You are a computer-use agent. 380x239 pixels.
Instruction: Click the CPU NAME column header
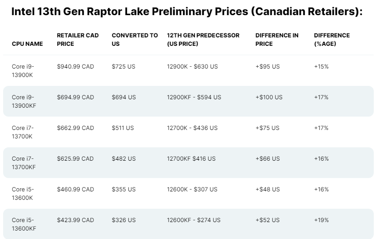click(x=28, y=44)
